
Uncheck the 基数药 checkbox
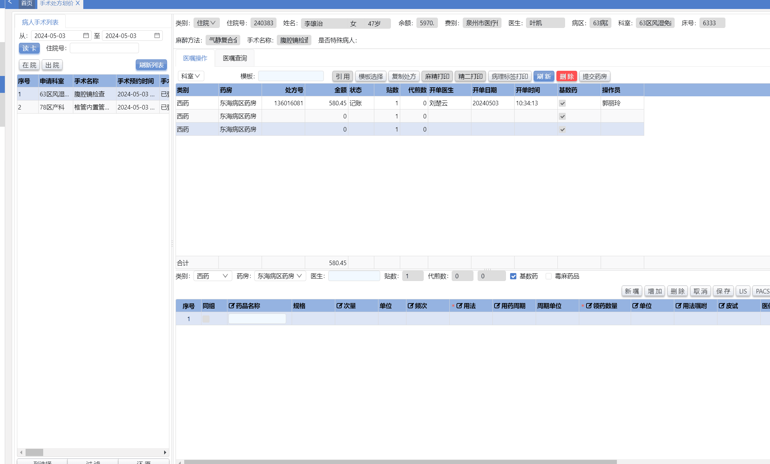513,276
